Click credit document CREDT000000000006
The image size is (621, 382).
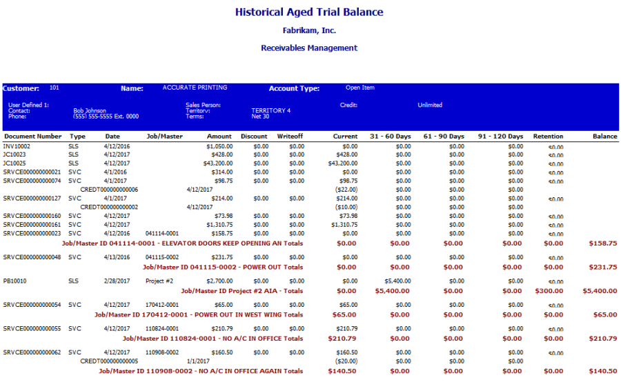coord(109,190)
